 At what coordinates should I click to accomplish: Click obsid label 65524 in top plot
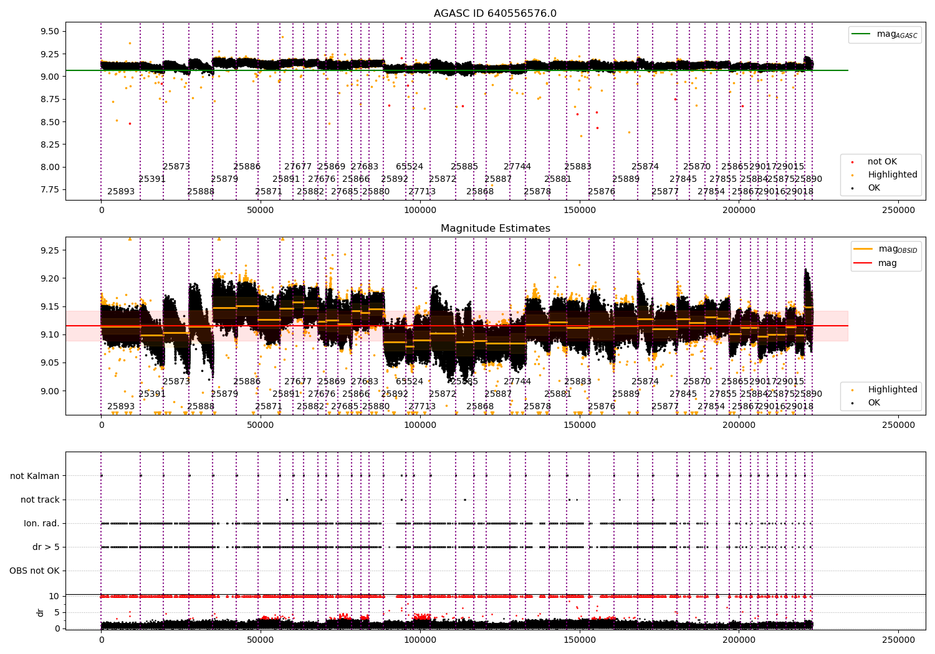[x=410, y=167]
